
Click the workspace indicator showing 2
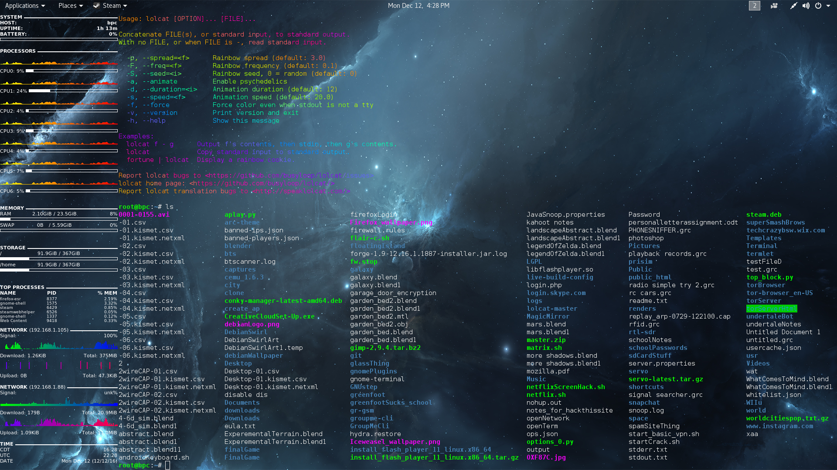tap(754, 6)
